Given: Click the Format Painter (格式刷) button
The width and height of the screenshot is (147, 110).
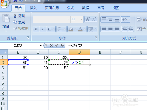Looking at the screenshot, I should (x=21, y=28).
